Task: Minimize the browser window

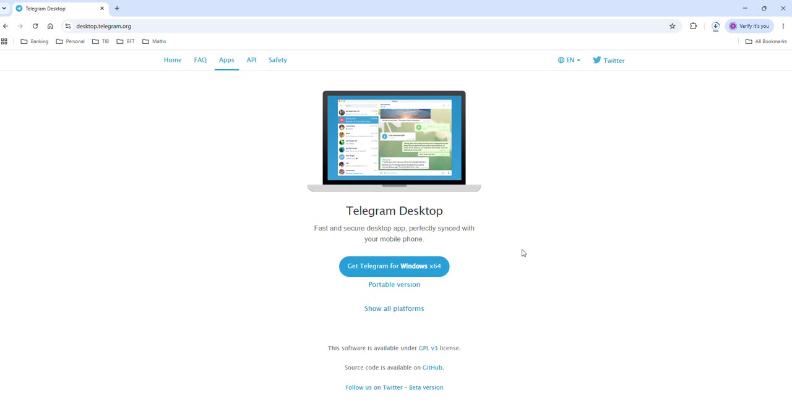Action: coord(745,9)
